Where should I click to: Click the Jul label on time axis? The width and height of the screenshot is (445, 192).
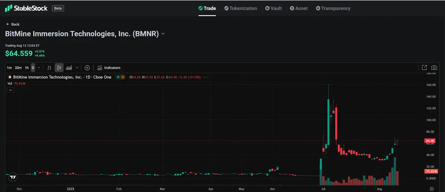coord(324,189)
